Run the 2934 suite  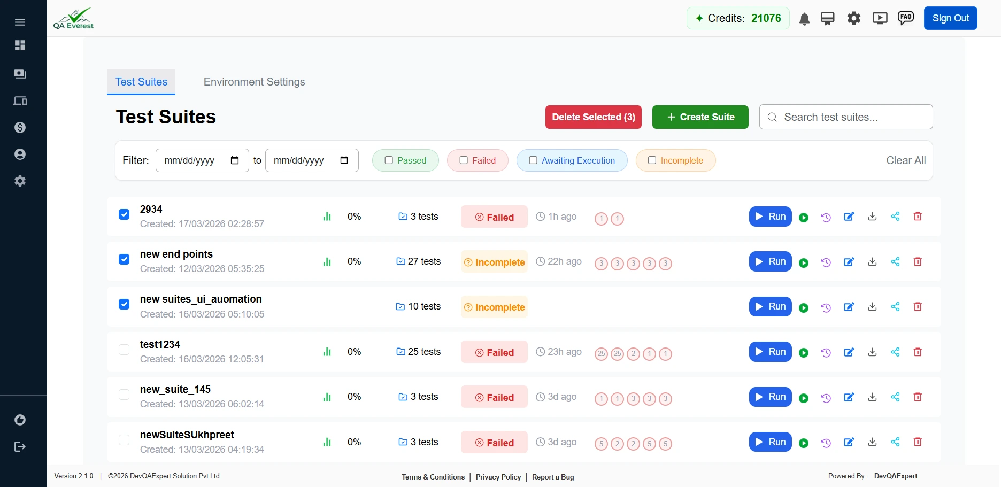(771, 217)
